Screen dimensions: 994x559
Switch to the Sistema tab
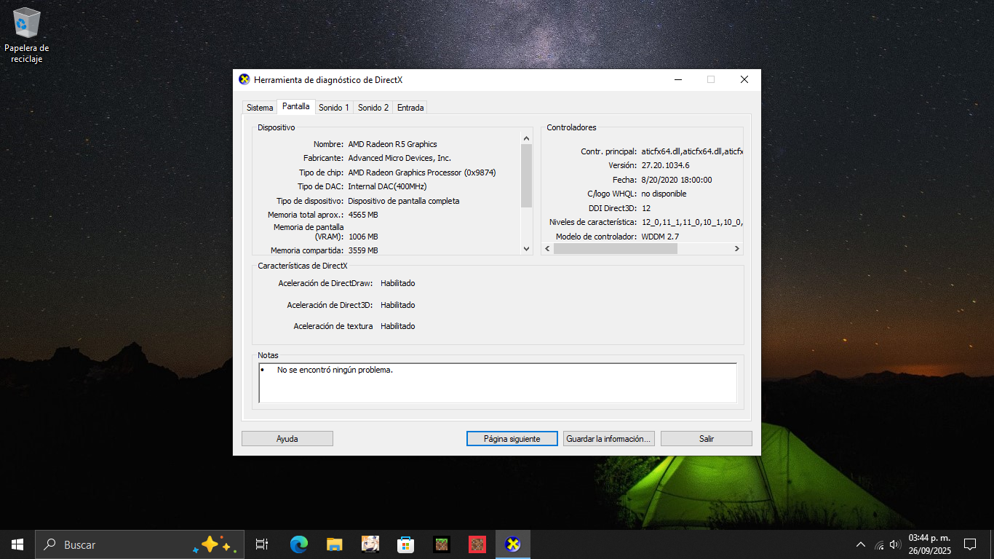(260, 108)
